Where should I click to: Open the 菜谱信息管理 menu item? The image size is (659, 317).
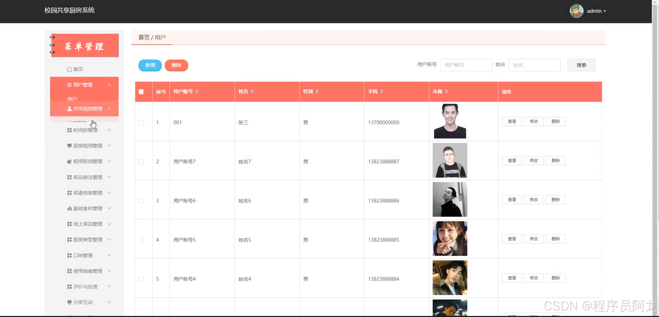[x=88, y=193]
